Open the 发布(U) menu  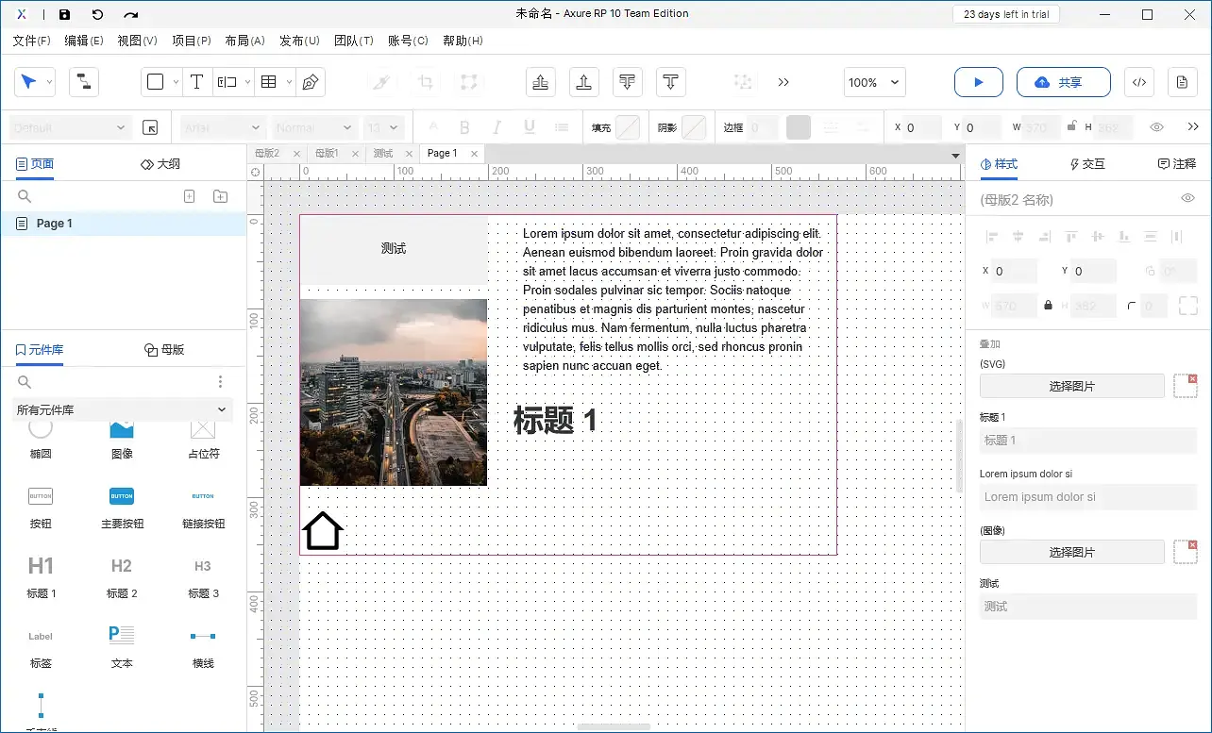click(299, 41)
